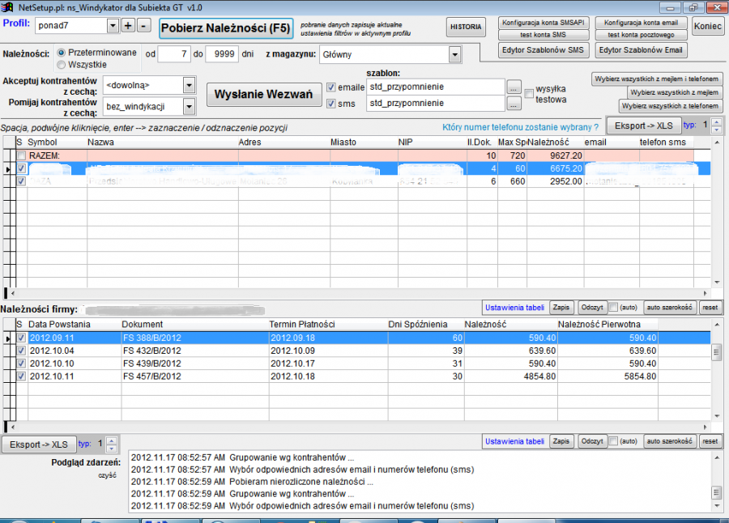The width and height of the screenshot is (729, 523).
Task: Expand the z magazynu Główny dropdown
Action: click(454, 55)
